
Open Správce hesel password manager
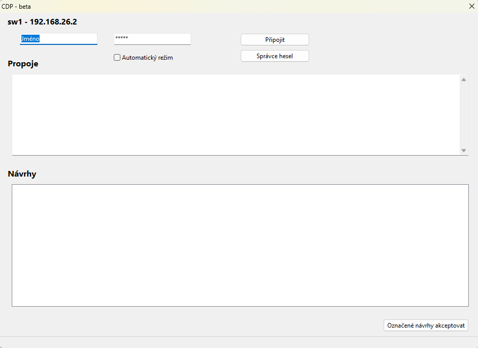[274, 56]
